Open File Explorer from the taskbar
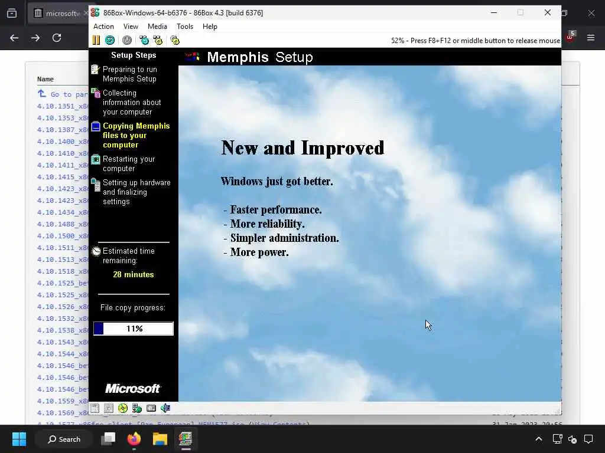The width and height of the screenshot is (605, 453). point(160,439)
